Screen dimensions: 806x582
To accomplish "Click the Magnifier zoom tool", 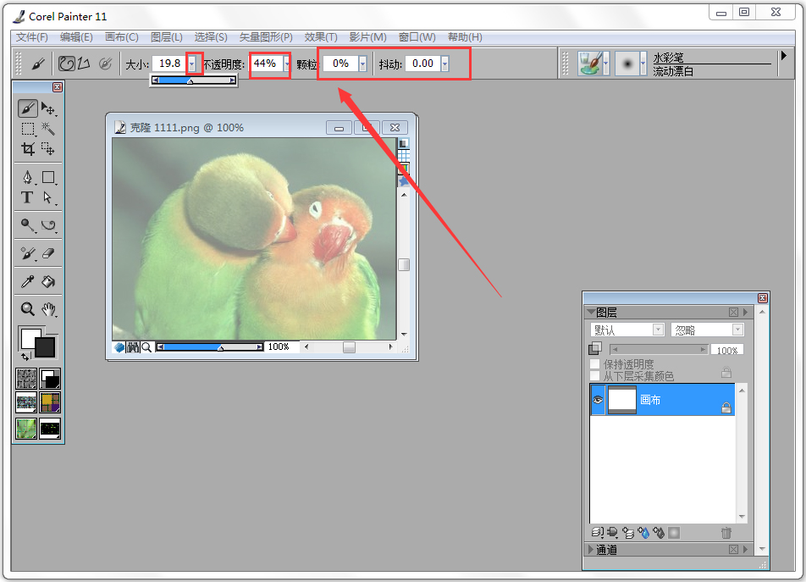I will pyautogui.click(x=26, y=308).
